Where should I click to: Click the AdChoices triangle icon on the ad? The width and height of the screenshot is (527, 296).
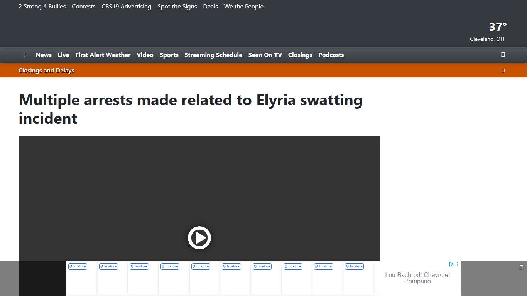pyautogui.click(x=451, y=264)
